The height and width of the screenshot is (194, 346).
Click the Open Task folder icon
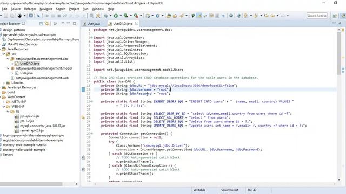point(175,16)
